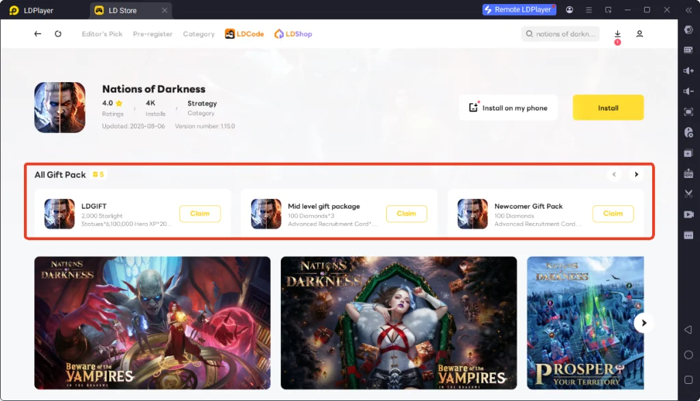Click Nations of Darkness app icon

click(x=60, y=107)
